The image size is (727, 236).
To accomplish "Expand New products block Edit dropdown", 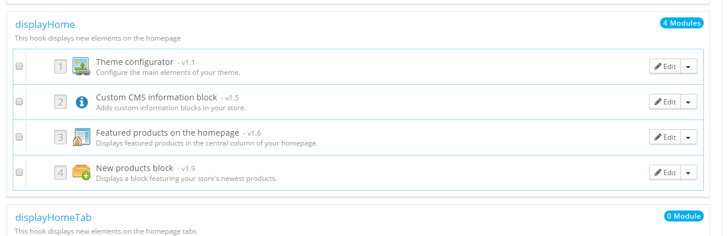I will (x=689, y=172).
